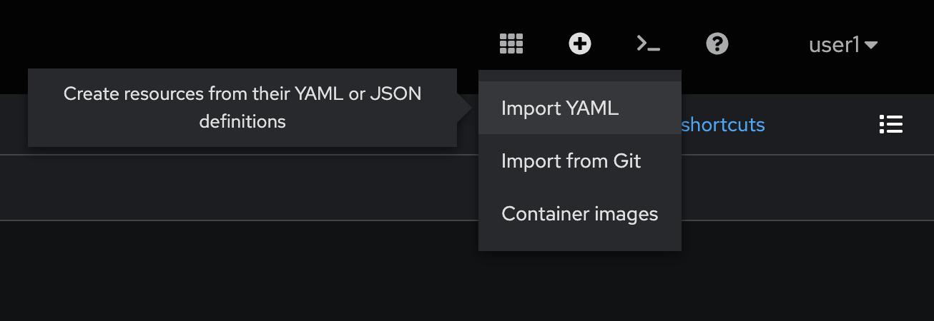
Task: Collapse the add menu using plus button
Action: (580, 44)
